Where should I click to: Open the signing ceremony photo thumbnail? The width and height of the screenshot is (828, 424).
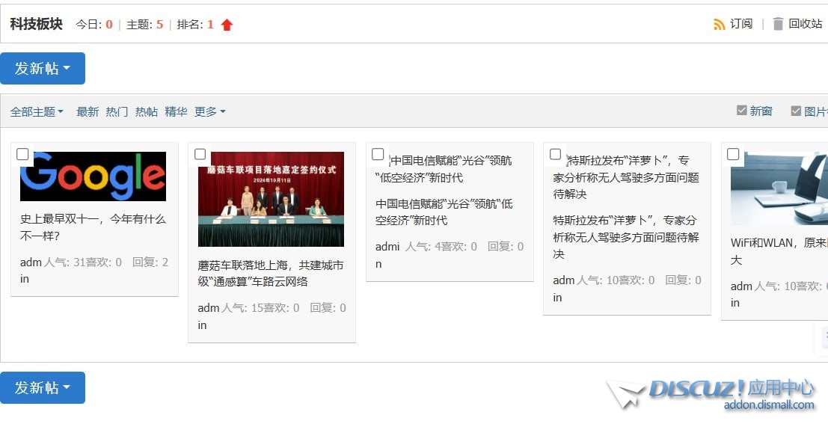coord(271,199)
